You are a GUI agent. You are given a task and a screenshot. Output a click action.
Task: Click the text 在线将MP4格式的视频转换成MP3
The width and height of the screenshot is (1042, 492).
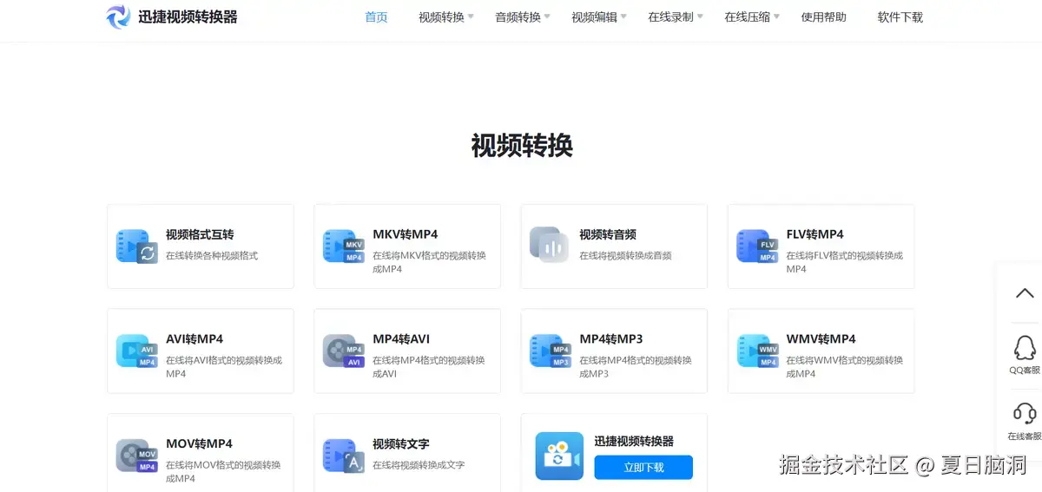point(636,367)
